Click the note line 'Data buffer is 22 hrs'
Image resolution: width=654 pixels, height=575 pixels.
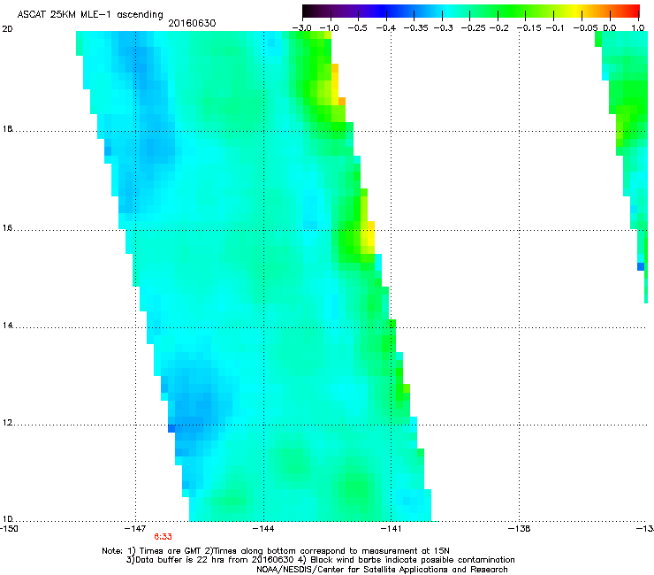pos(320,560)
